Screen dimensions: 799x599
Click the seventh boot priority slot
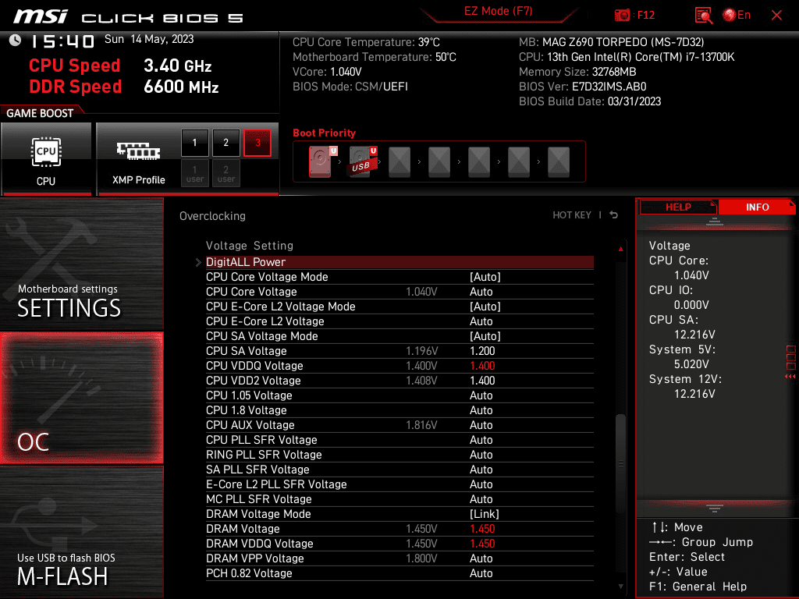[x=559, y=162]
